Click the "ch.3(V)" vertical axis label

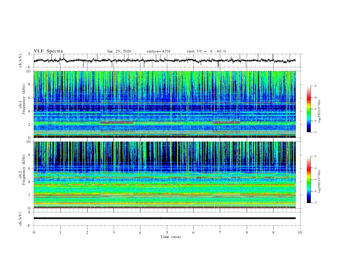[20, 219]
